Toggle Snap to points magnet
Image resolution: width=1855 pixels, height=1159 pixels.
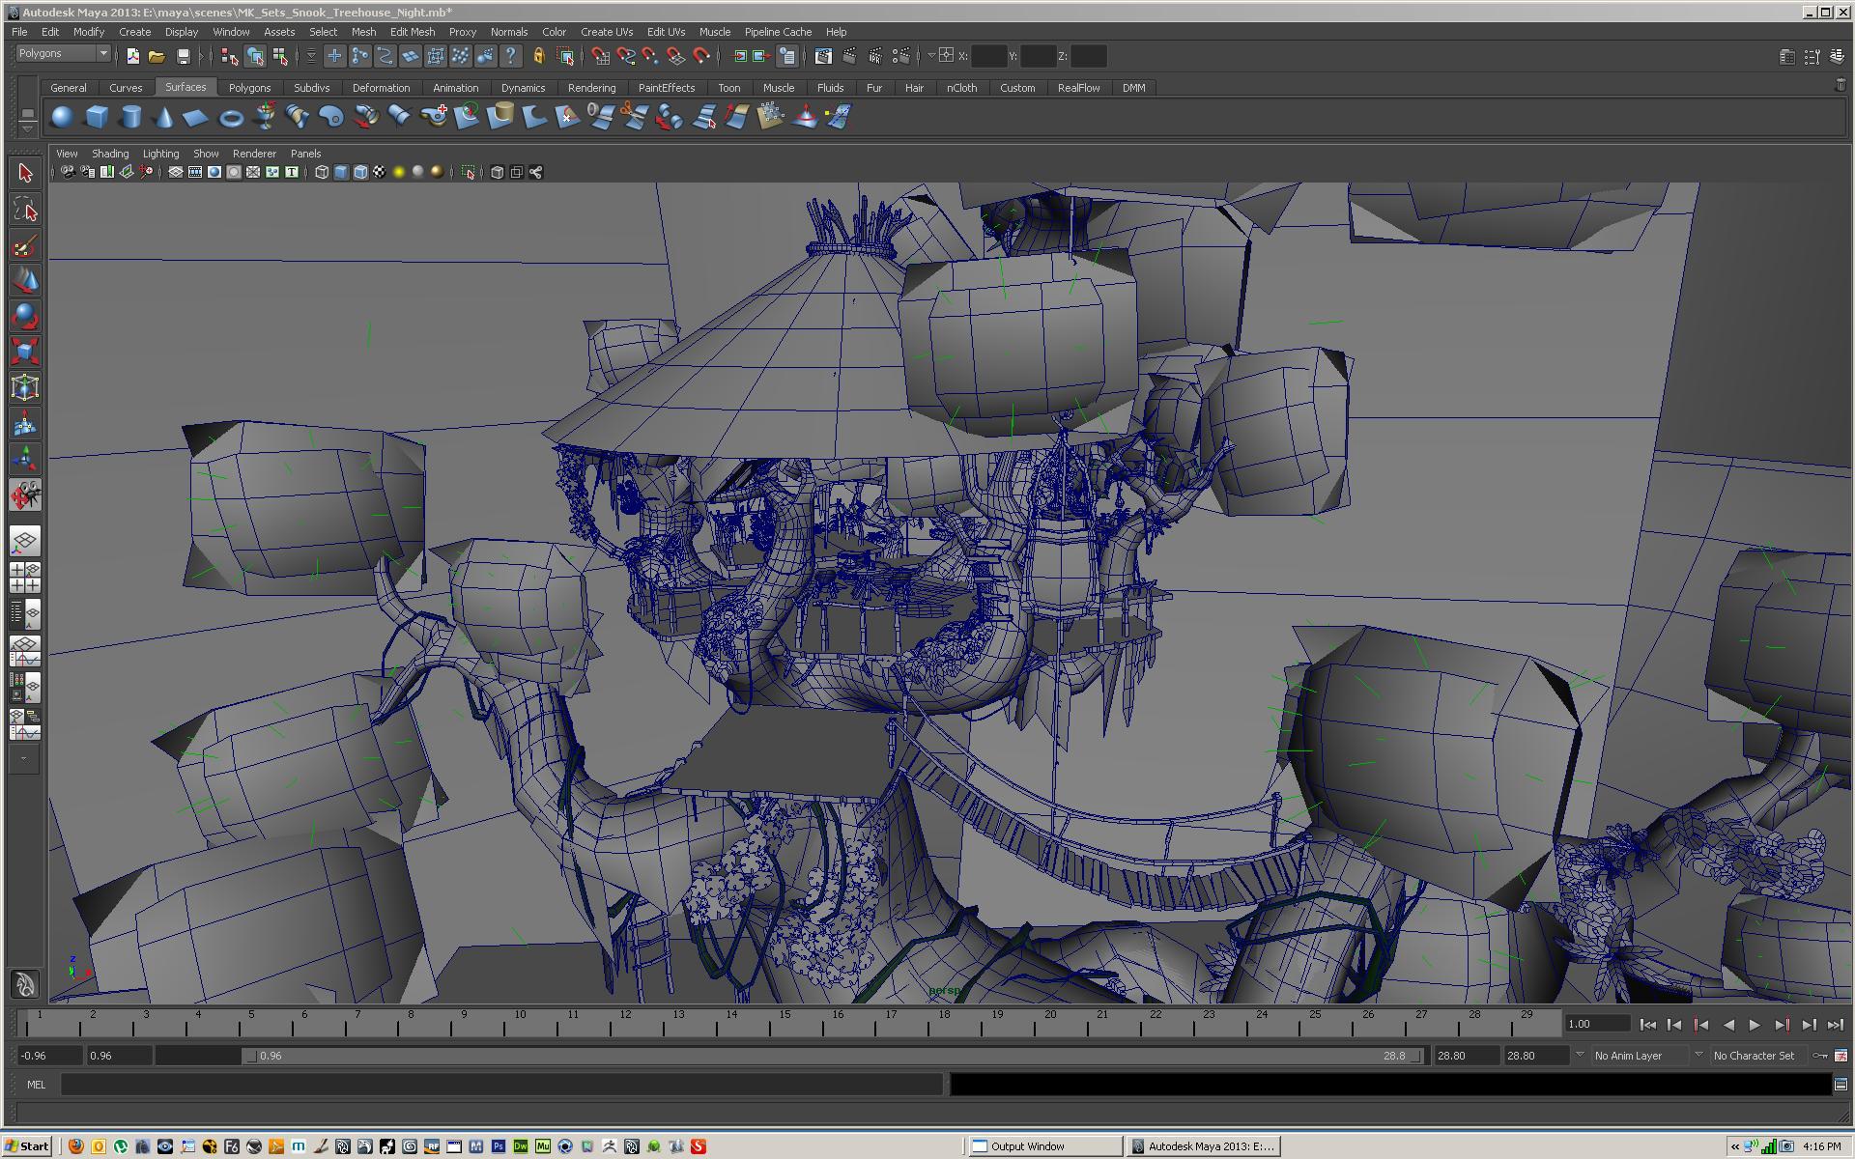(650, 56)
